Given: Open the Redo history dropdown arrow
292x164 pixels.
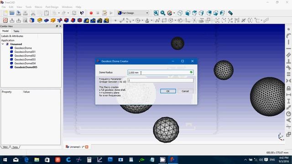Looking at the screenshot, I should point(68,13).
